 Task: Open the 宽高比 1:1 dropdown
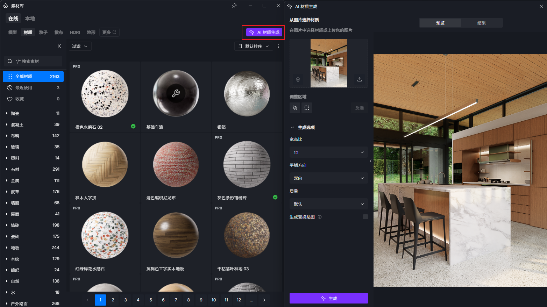click(329, 152)
